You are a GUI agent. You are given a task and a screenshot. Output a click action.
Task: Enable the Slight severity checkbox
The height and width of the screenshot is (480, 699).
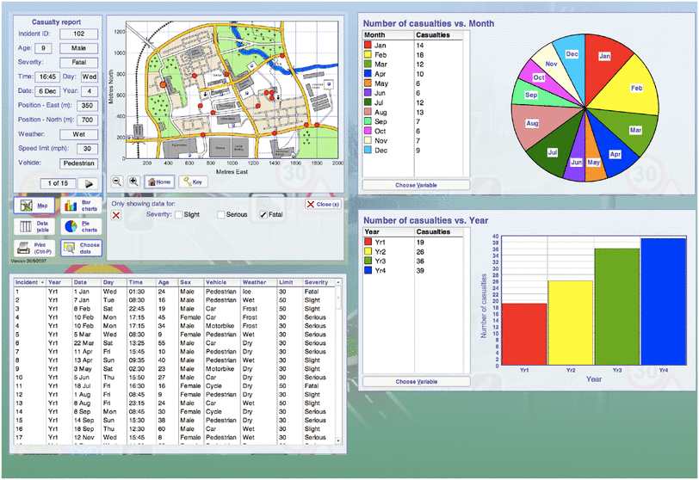click(179, 214)
